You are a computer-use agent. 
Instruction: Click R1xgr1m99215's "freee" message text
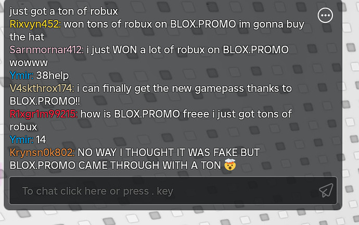151,120
